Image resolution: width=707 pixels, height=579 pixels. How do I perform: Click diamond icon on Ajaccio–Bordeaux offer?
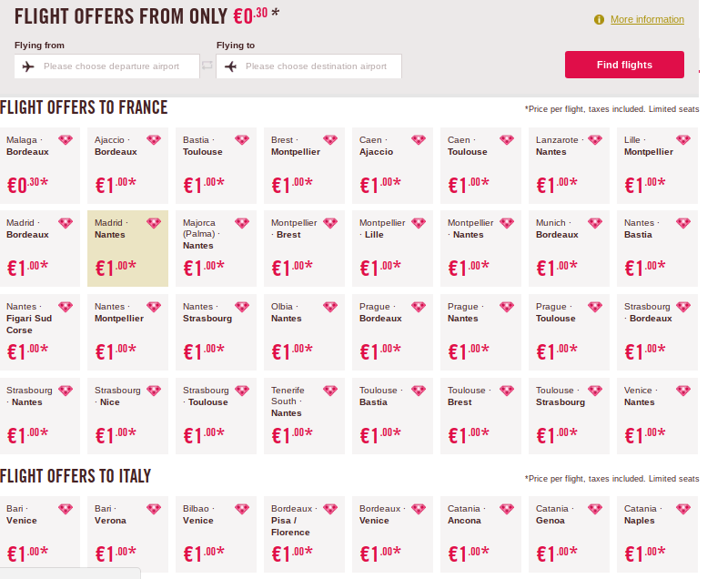[x=154, y=140]
